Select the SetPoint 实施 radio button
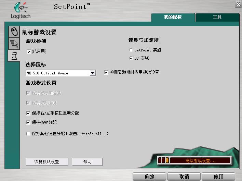Viewport: 242px width, 181px height. coord(131,50)
